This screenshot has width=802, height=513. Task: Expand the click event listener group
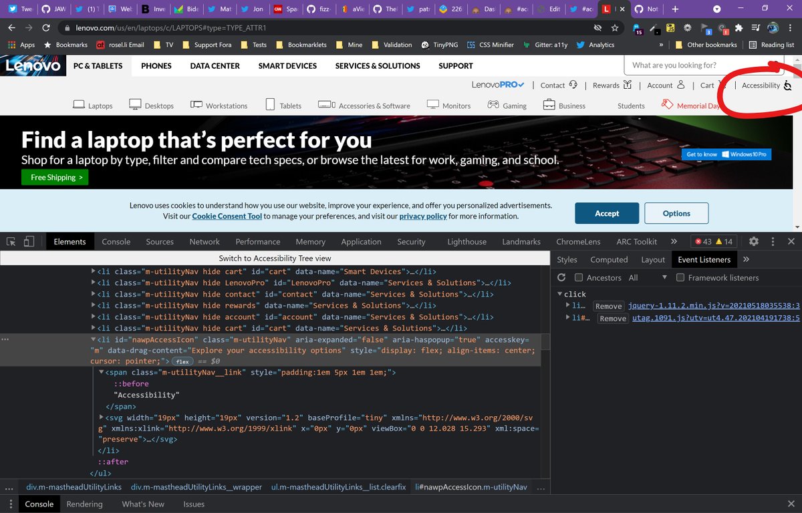tap(560, 294)
